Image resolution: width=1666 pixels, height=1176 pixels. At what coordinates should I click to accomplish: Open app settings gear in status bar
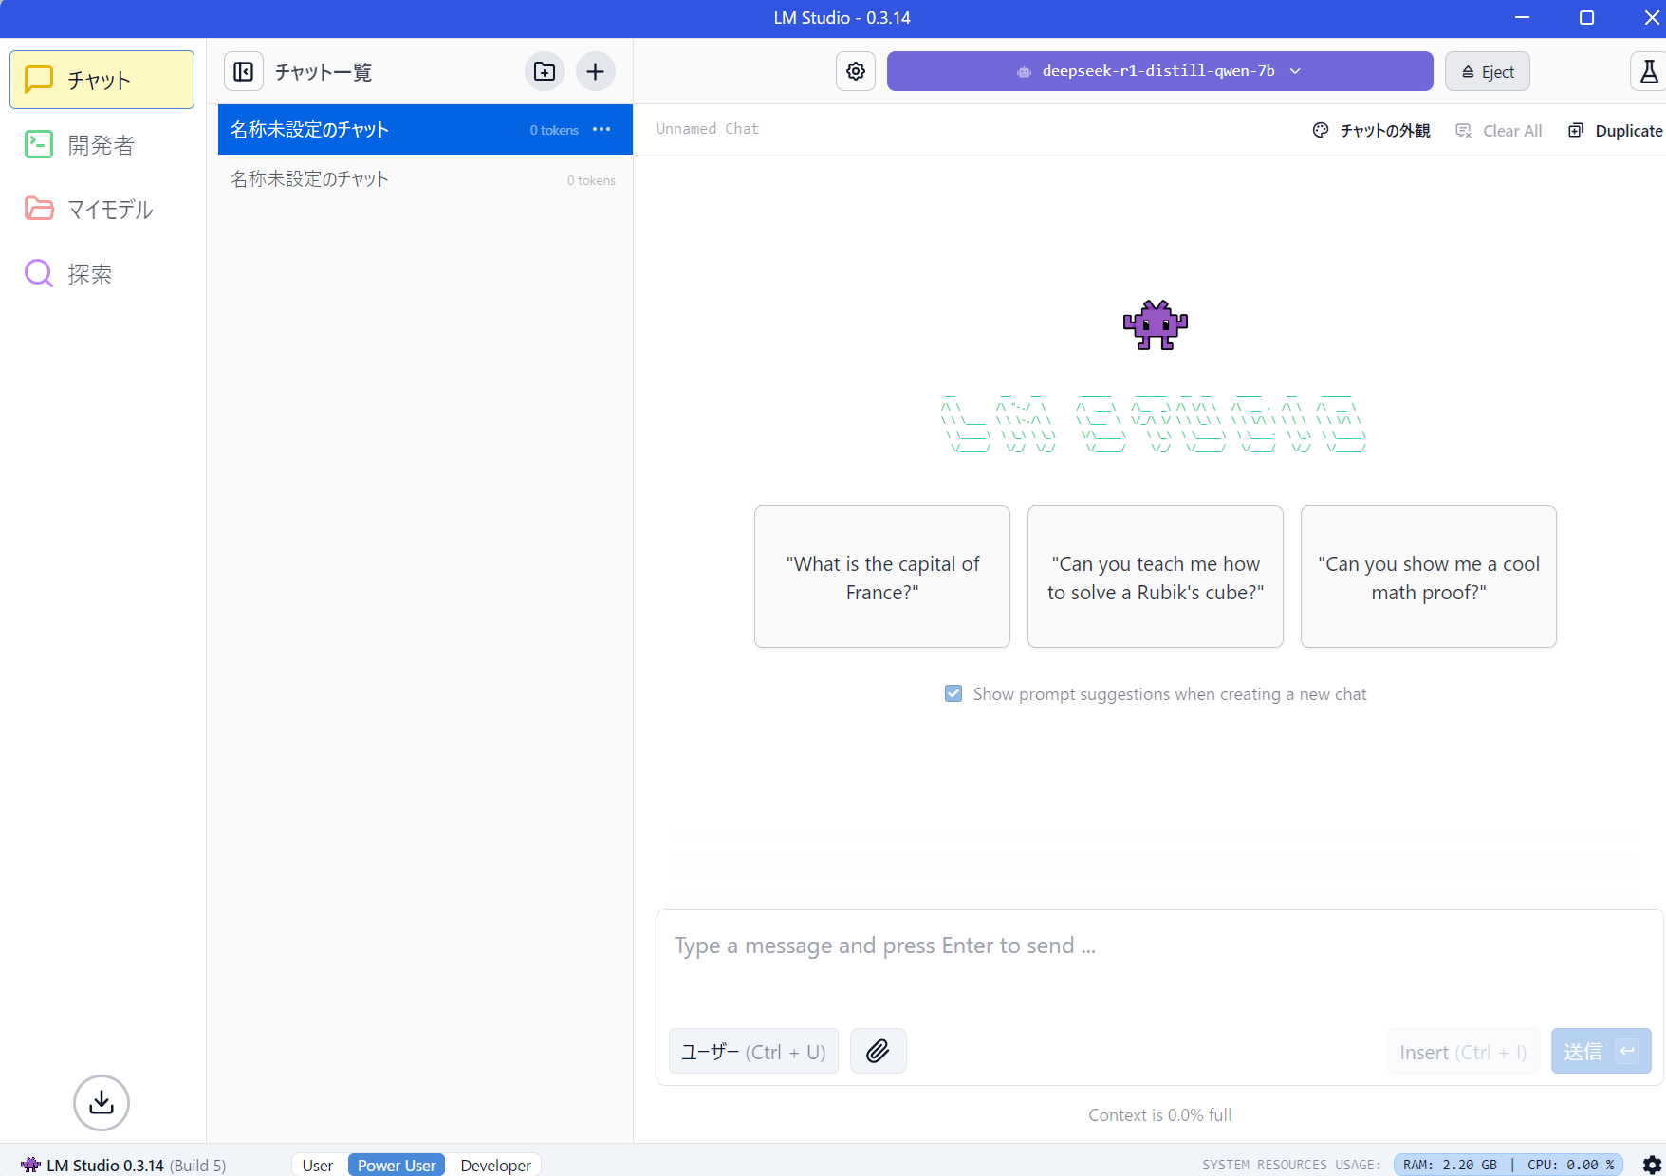[1652, 1165]
